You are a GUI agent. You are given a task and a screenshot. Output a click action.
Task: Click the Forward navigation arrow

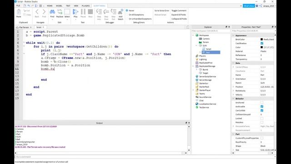44,12
